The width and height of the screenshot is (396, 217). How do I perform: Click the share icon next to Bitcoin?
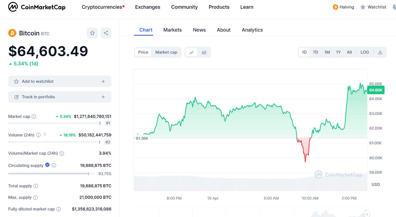click(x=106, y=33)
